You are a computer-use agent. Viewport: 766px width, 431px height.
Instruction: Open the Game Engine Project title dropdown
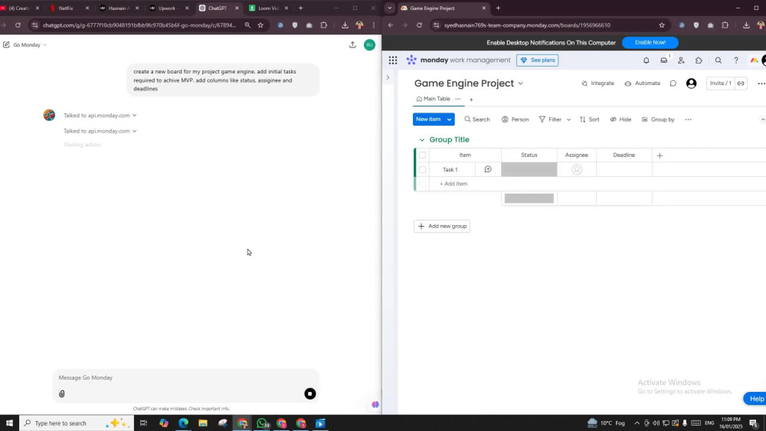(521, 83)
